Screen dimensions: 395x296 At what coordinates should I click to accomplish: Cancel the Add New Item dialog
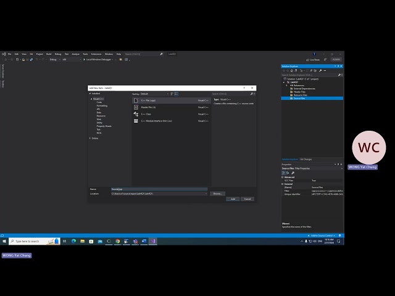[x=247, y=199]
